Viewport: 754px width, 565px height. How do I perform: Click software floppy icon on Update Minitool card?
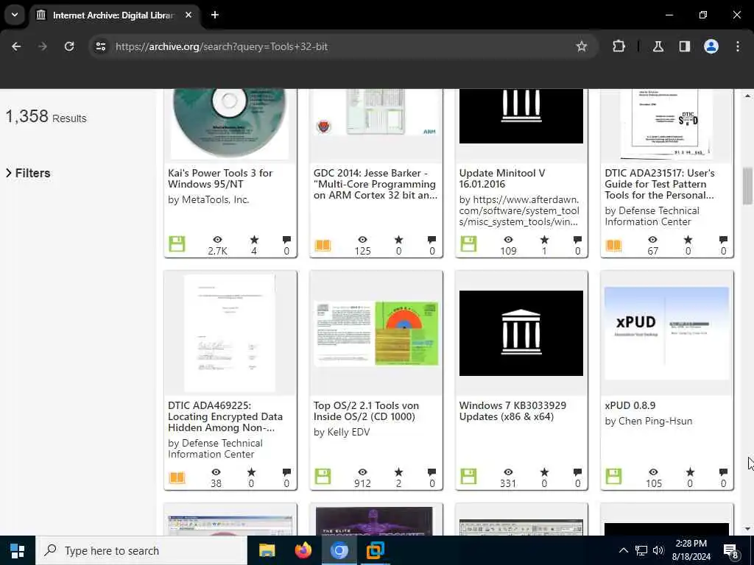[468, 244]
